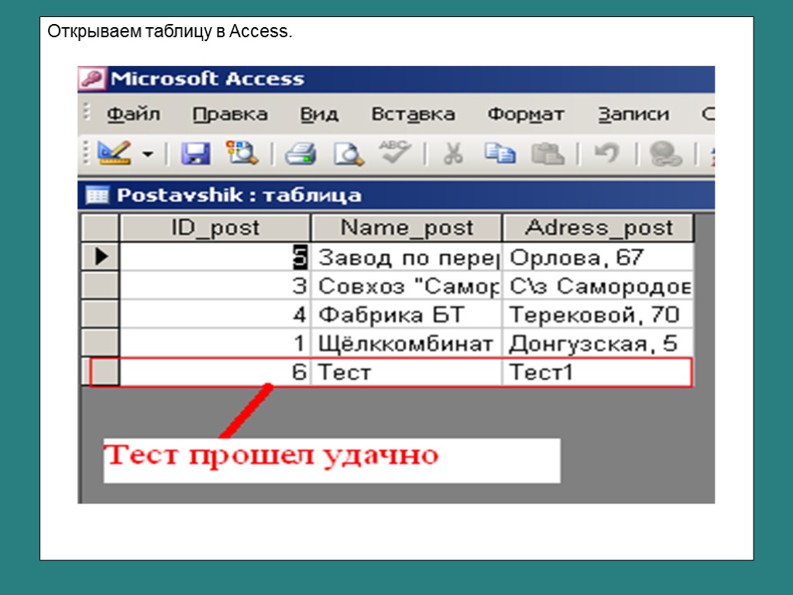This screenshot has width=793, height=595.
Task: Click the row selector for Совхоз row
Action: click(x=100, y=285)
